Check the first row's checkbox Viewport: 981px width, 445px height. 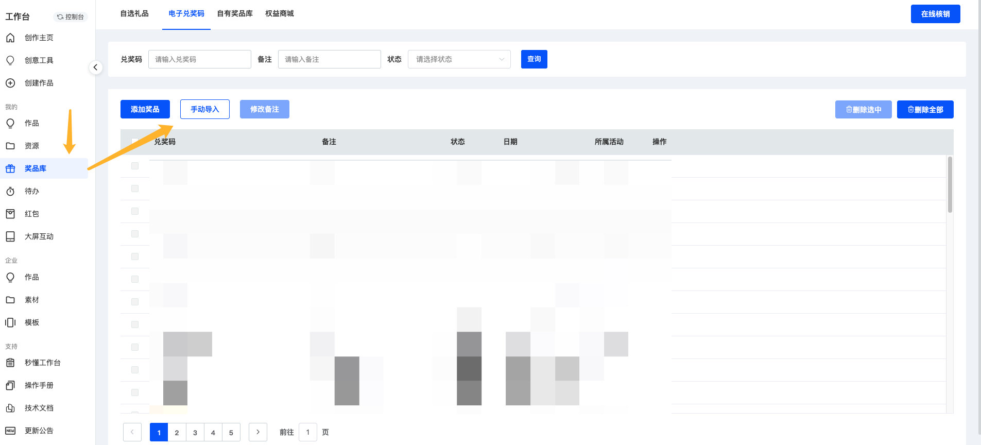(x=135, y=166)
